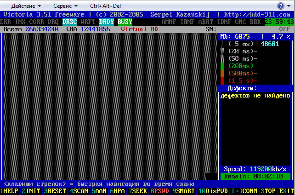Click the hdd-911.com URL in title

(257, 15)
